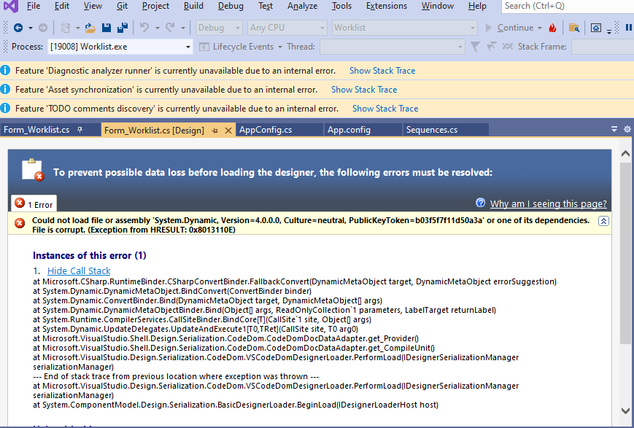This screenshot has height=428, width=634.
Task: Click the Stack Frame input field
Action: [x=603, y=47]
